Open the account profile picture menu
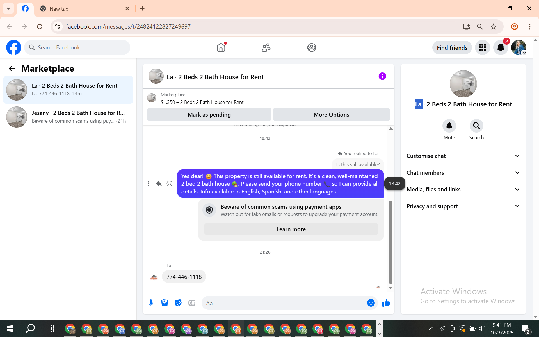 519,47
